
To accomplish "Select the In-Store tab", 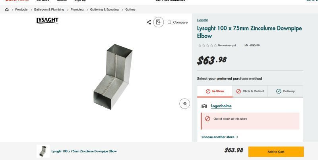I will (x=215, y=91).
